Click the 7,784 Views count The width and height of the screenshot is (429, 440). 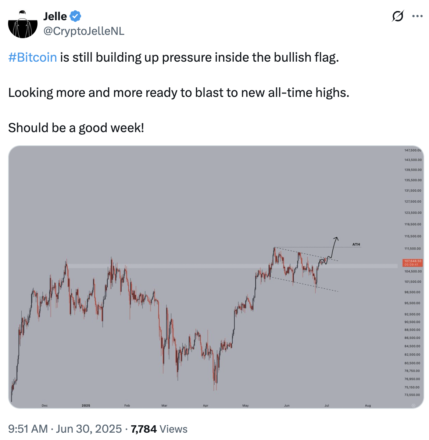tap(159, 429)
